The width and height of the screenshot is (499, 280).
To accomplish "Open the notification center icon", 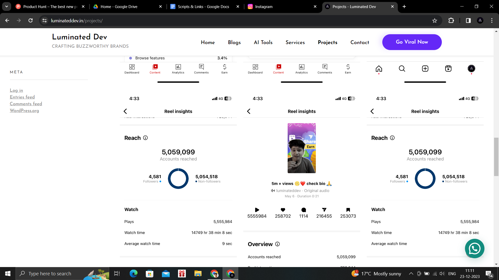I will tap(489, 274).
